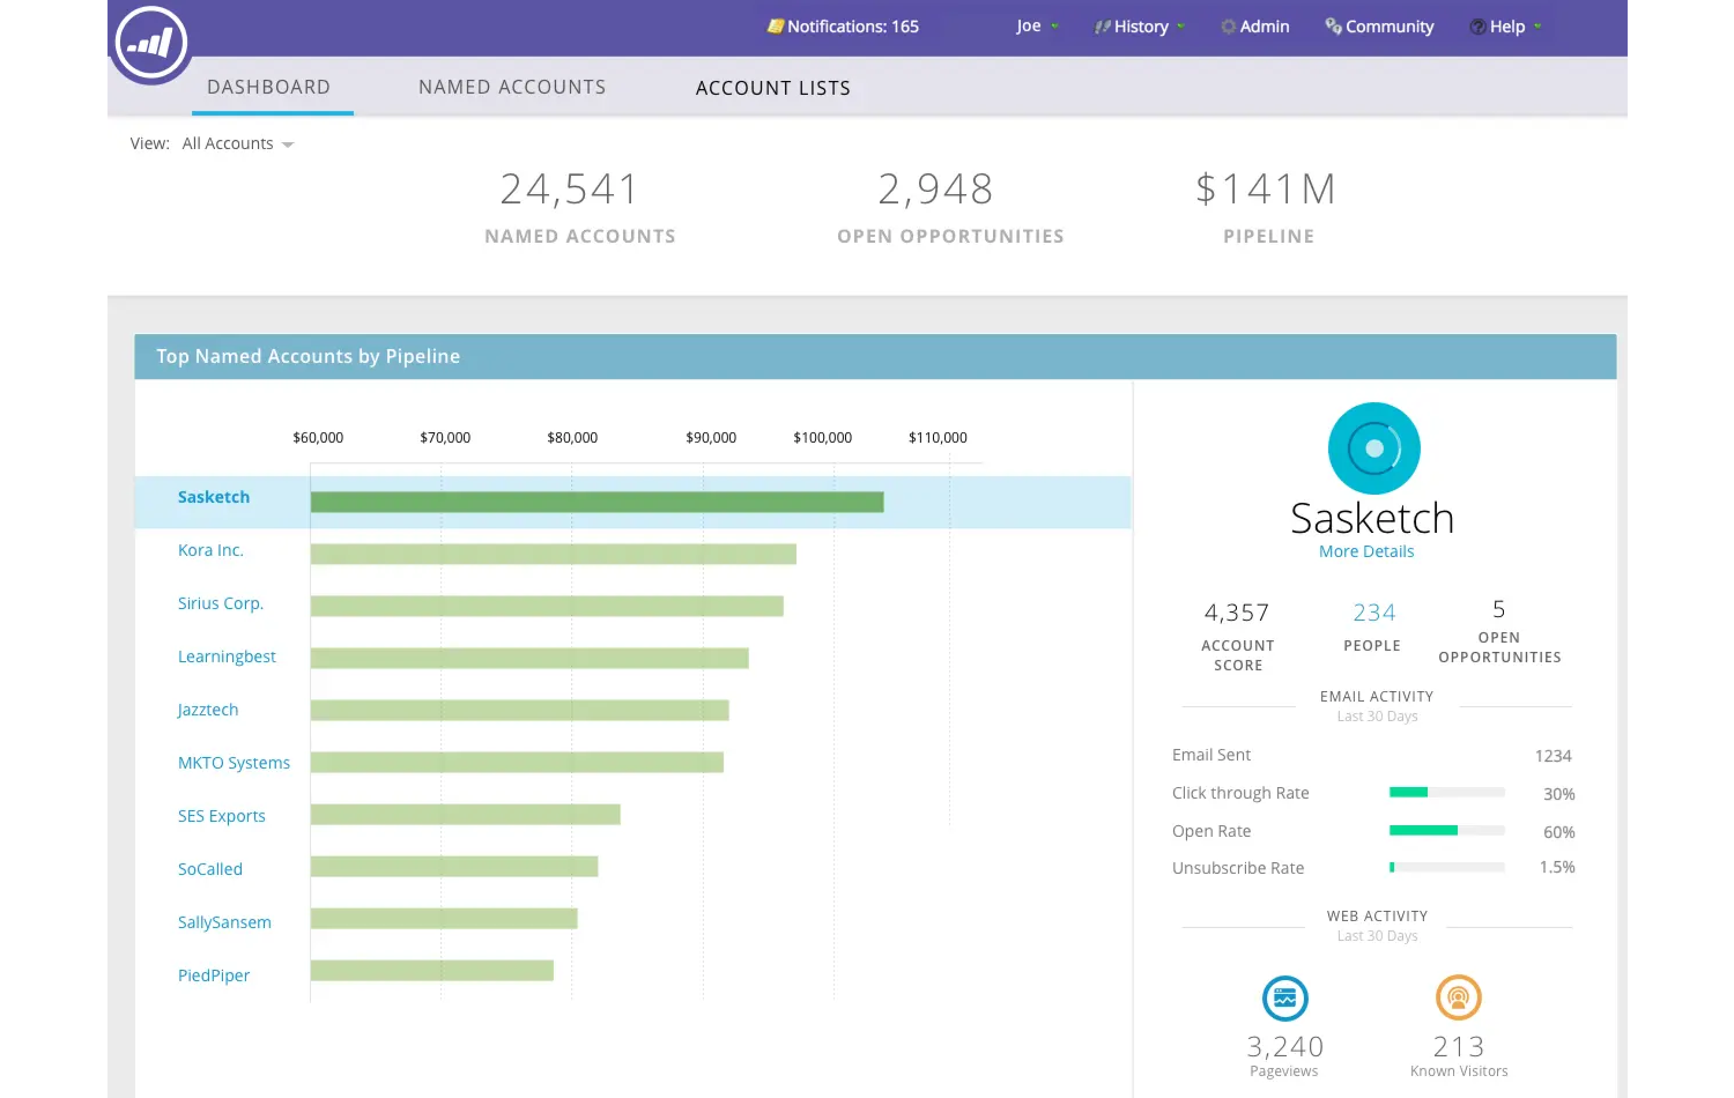Click the 60% Open Rate value
The width and height of the screenshot is (1734, 1098).
coord(1558,832)
